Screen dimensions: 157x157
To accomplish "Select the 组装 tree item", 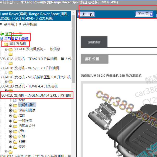I will coord(22,142).
